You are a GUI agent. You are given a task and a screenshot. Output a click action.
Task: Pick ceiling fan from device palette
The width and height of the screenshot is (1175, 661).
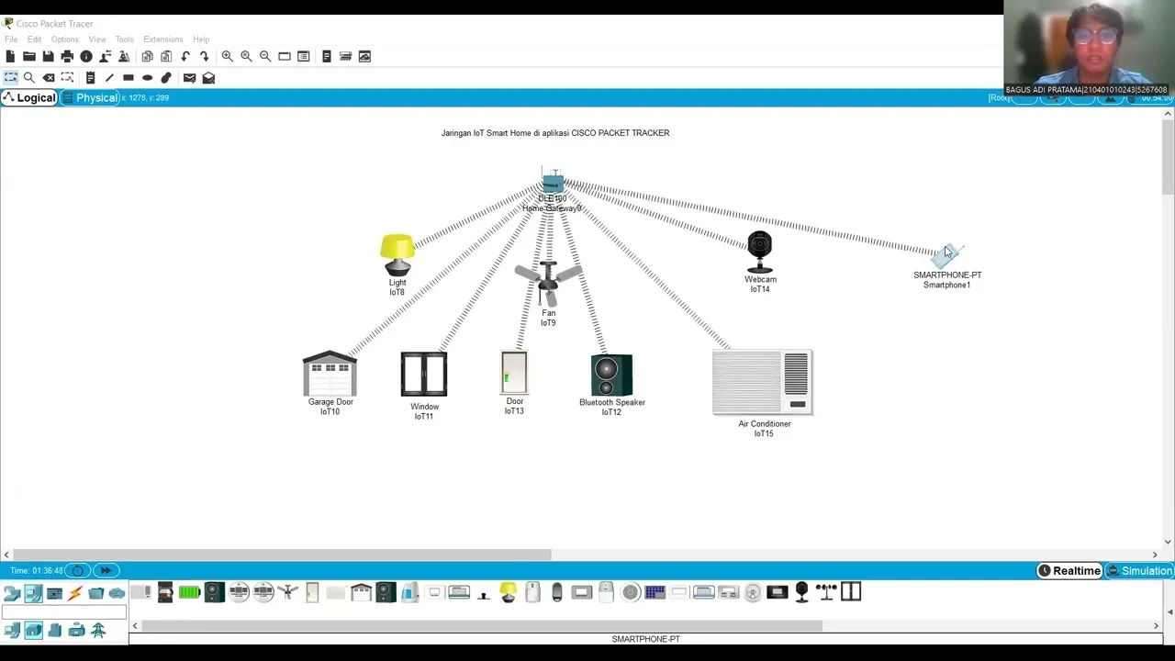coord(288,592)
